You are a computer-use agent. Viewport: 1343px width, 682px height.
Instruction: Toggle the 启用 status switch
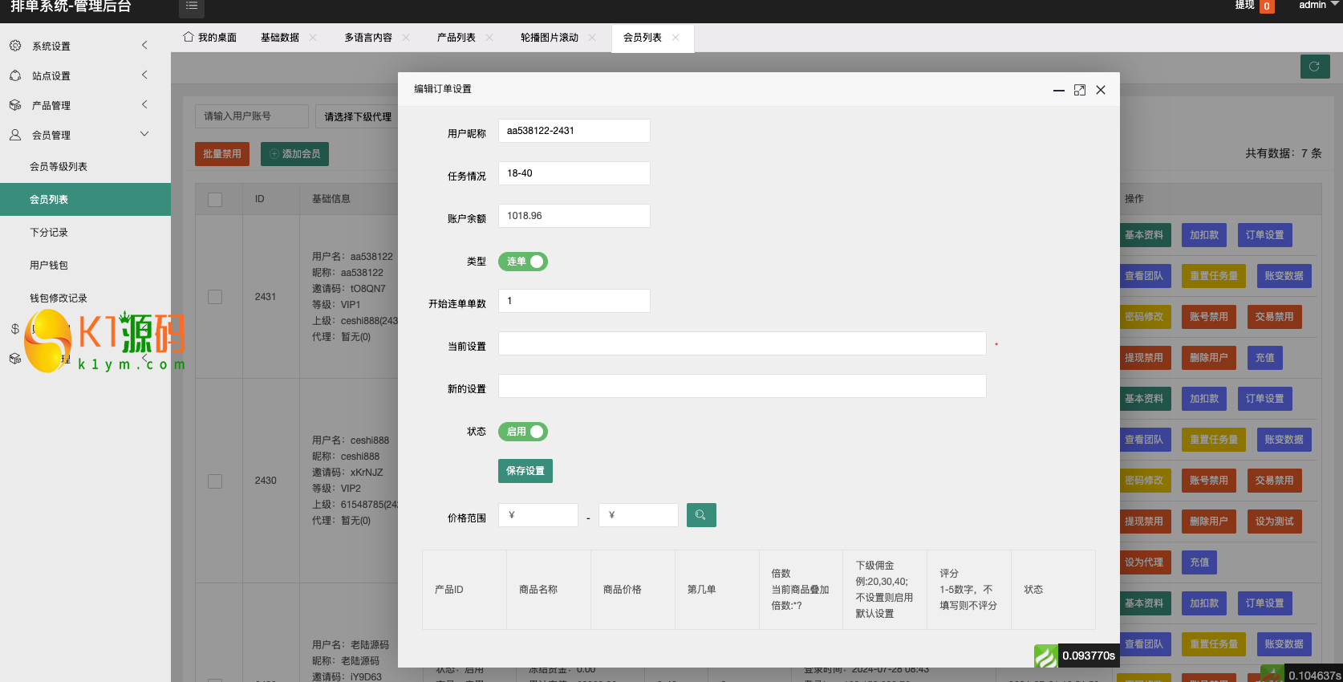523,432
